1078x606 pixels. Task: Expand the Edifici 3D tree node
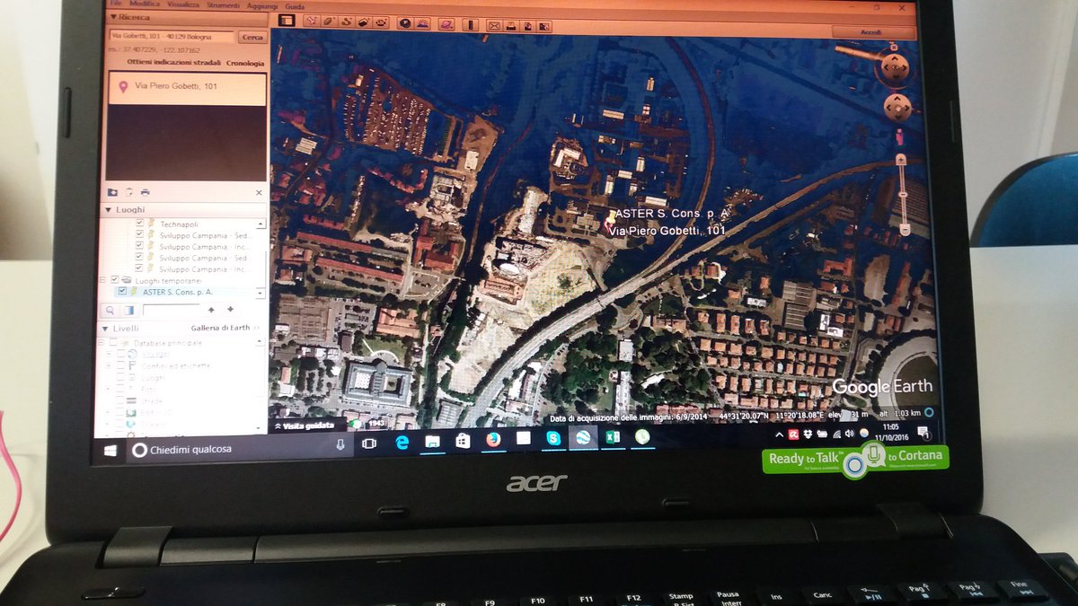[x=108, y=413]
